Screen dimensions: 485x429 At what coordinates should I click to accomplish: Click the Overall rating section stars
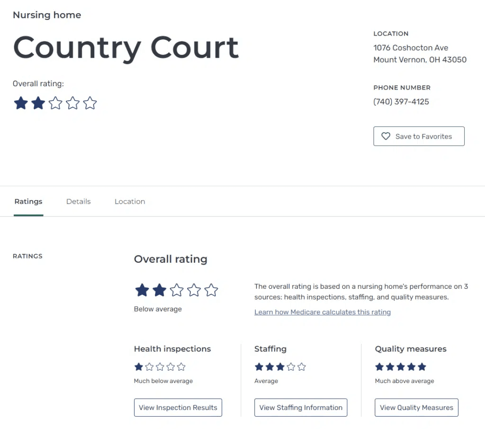click(176, 290)
